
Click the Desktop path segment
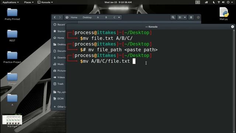87,17
